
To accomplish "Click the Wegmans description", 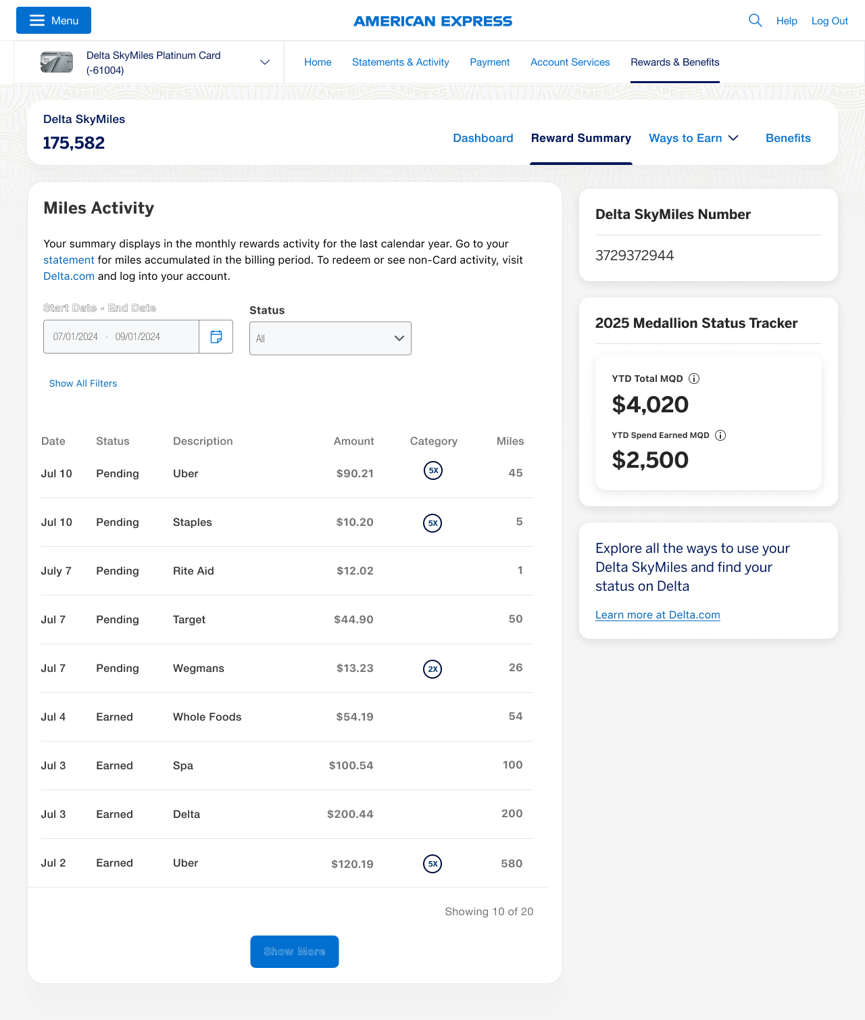I will point(199,669).
